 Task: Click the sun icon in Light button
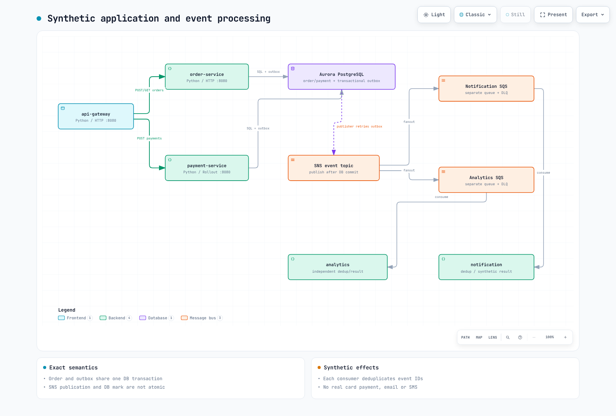[x=426, y=15]
